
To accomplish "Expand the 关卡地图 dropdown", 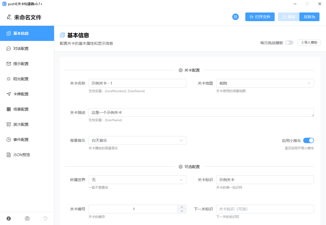I will 265,83.
